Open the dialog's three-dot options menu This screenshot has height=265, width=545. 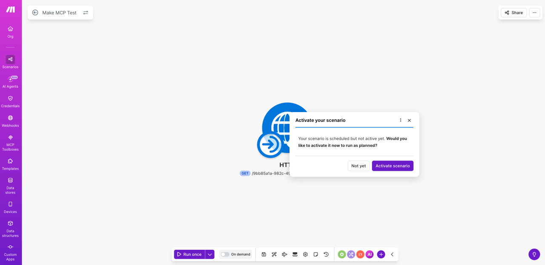(x=401, y=120)
